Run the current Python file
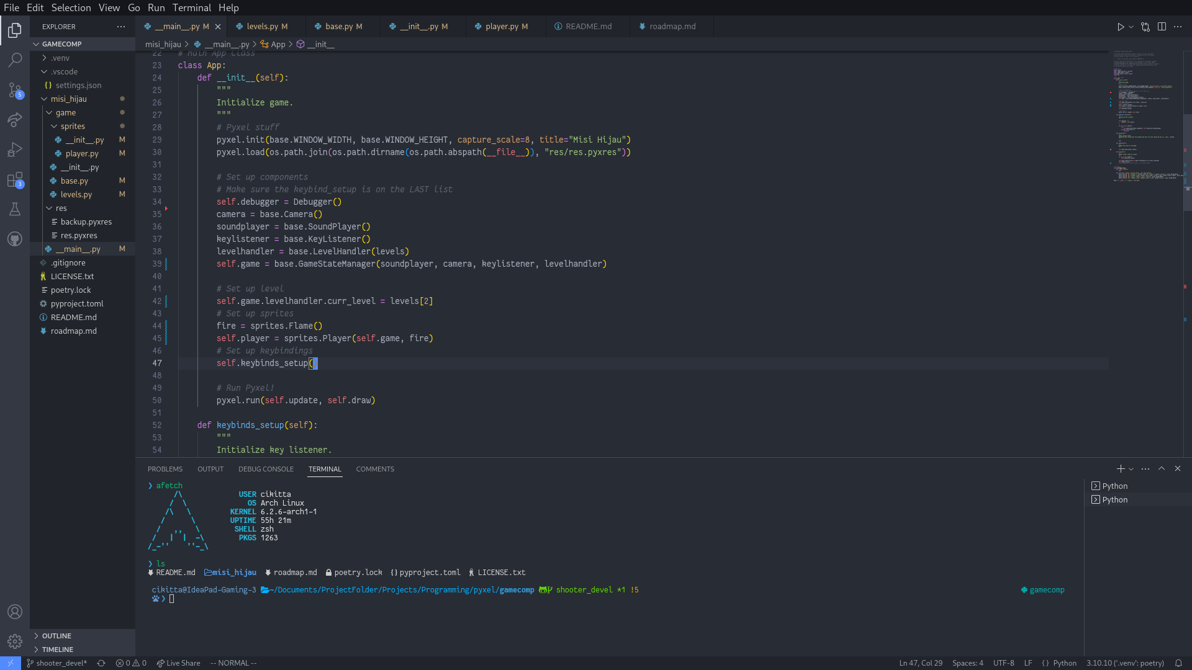Screen dimensions: 1192x670 coord(1120,27)
